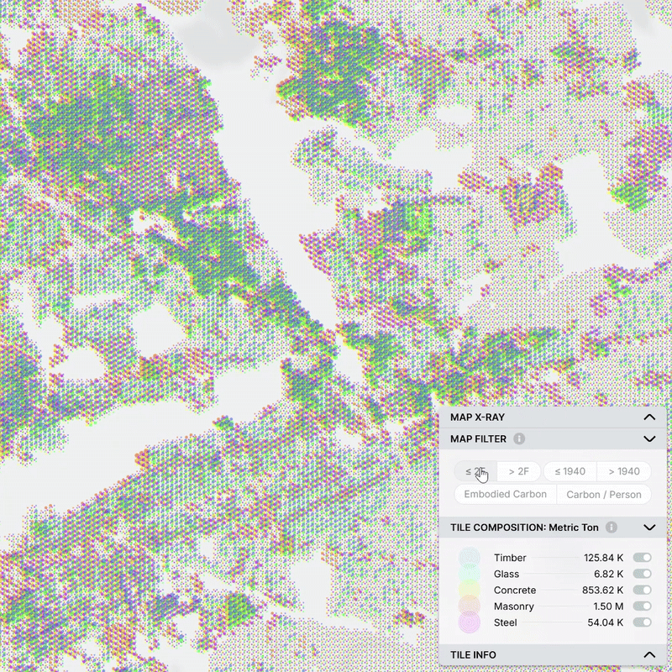
Task: Choose the Embodied Carbon filter
Action: [505, 495]
